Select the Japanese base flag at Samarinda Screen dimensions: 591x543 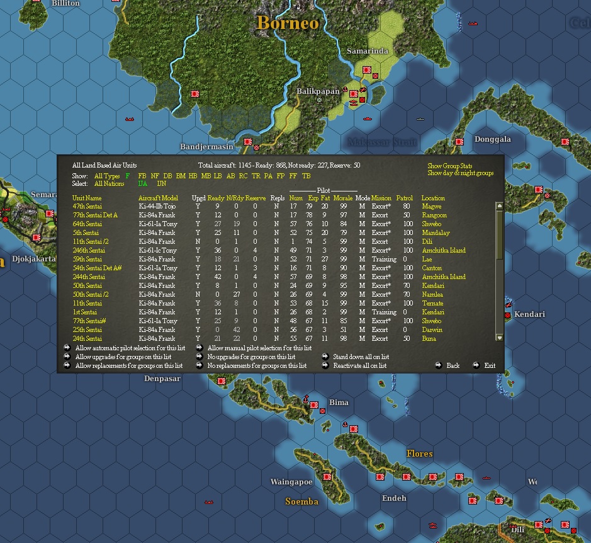click(367, 70)
